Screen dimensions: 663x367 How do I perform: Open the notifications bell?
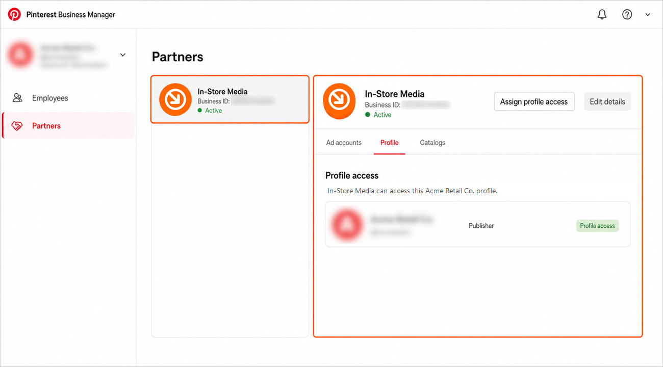click(x=602, y=14)
